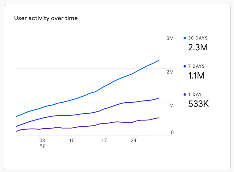Screen dimensions: 234x172
Task: Click the 1.1M value
Action: point(196,75)
